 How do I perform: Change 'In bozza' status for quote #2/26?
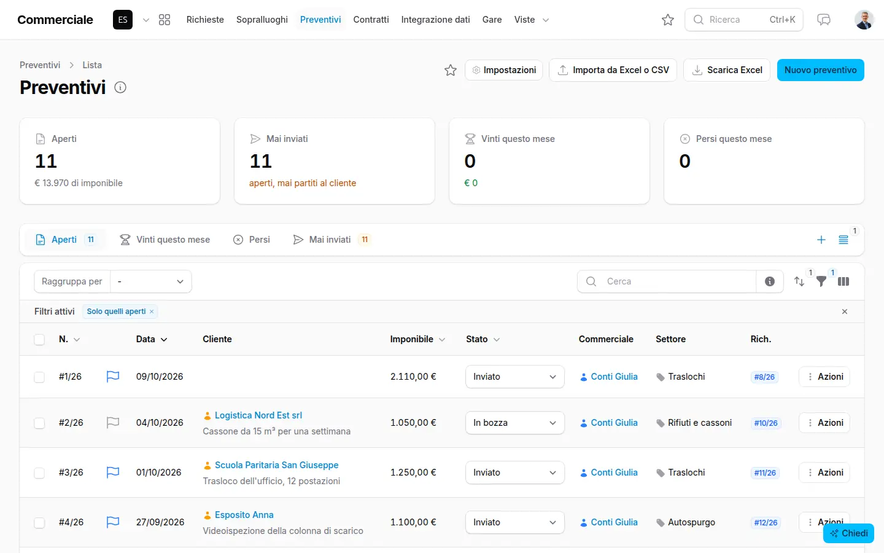(x=515, y=423)
